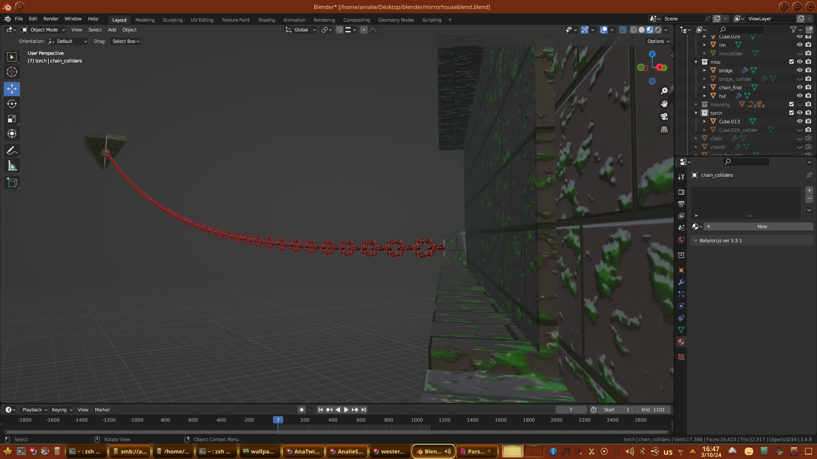Open the Material properties tab
This screenshot has width=817, height=459.
tap(681, 342)
